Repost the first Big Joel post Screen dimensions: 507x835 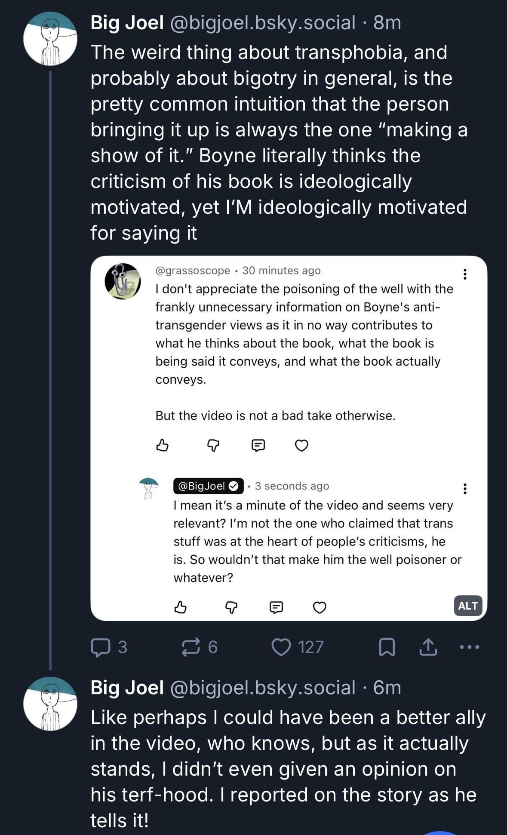(x=191, y=647)
